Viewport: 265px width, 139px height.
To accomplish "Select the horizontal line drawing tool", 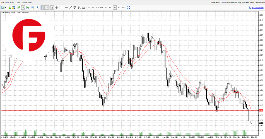I will [66, 8].
